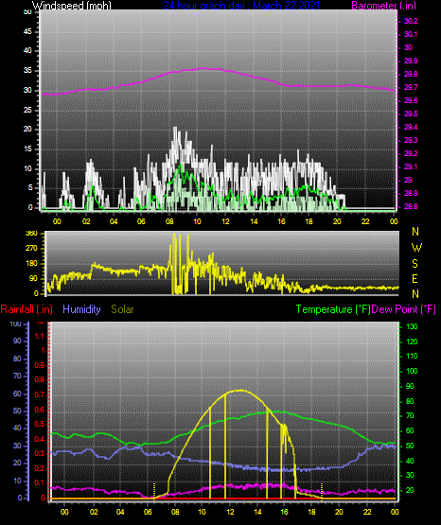Screen dimensions: 441x525
Task: Click temperature scale value "130"
Action: pyautogui.click(x=412, y=326)
